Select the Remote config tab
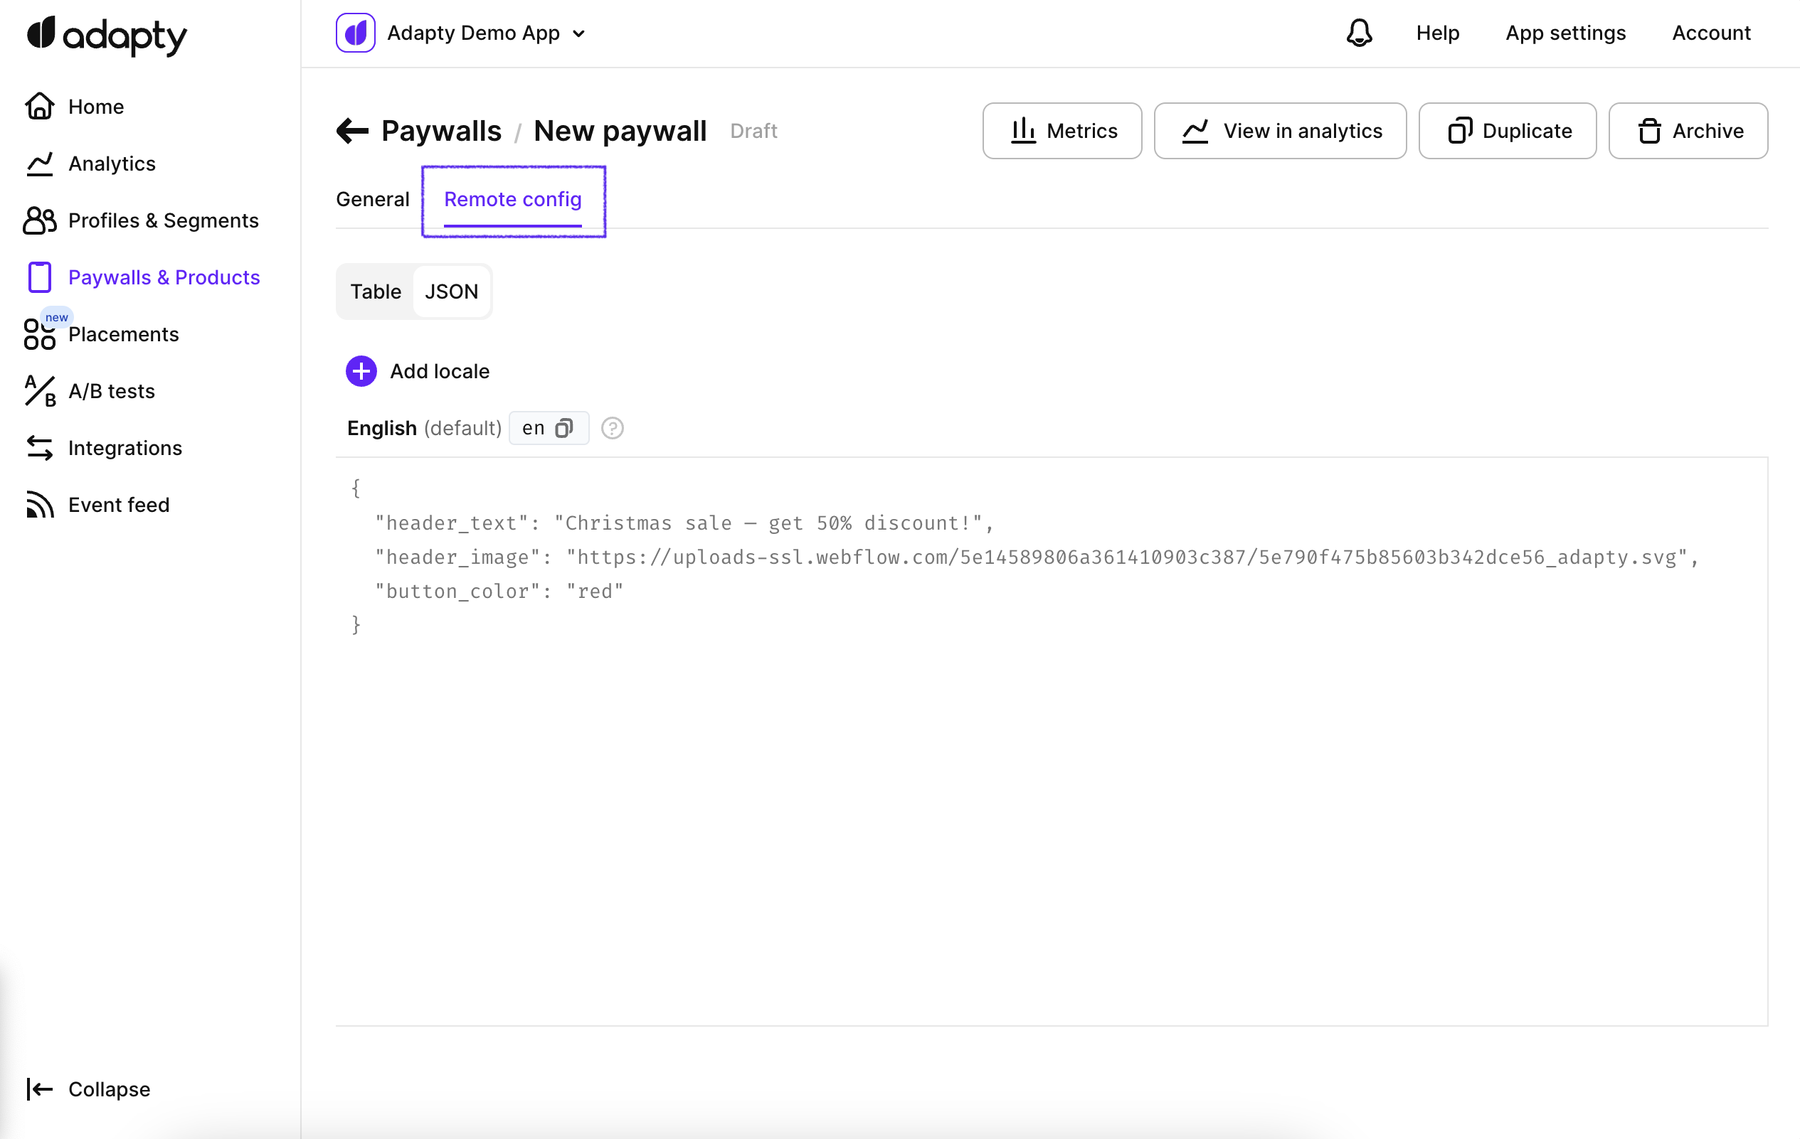The width and height of the screenshot is (1800, 1139). [513, 199]
